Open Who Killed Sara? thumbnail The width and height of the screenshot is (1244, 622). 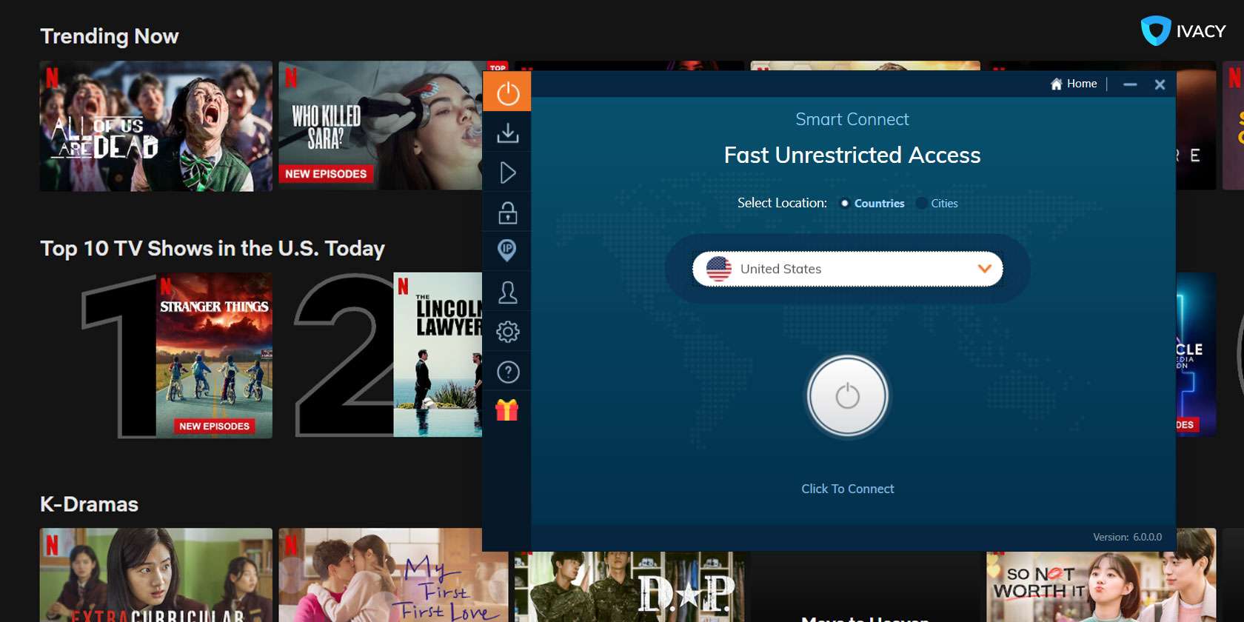pos(381,126)
